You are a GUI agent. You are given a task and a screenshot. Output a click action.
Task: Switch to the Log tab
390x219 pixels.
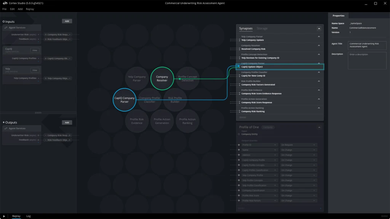[28, 216]
